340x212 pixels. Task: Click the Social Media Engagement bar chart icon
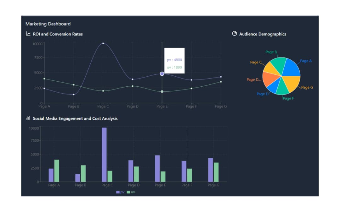28,118
